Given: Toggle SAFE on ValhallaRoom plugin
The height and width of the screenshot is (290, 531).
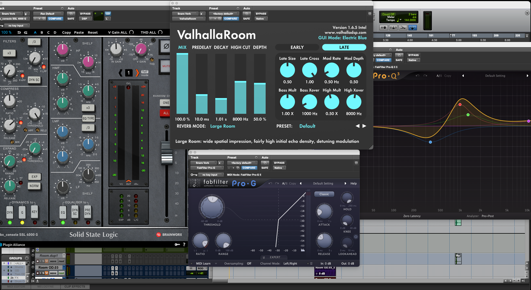Looking at the screenshot, I should tap(247, 19).
